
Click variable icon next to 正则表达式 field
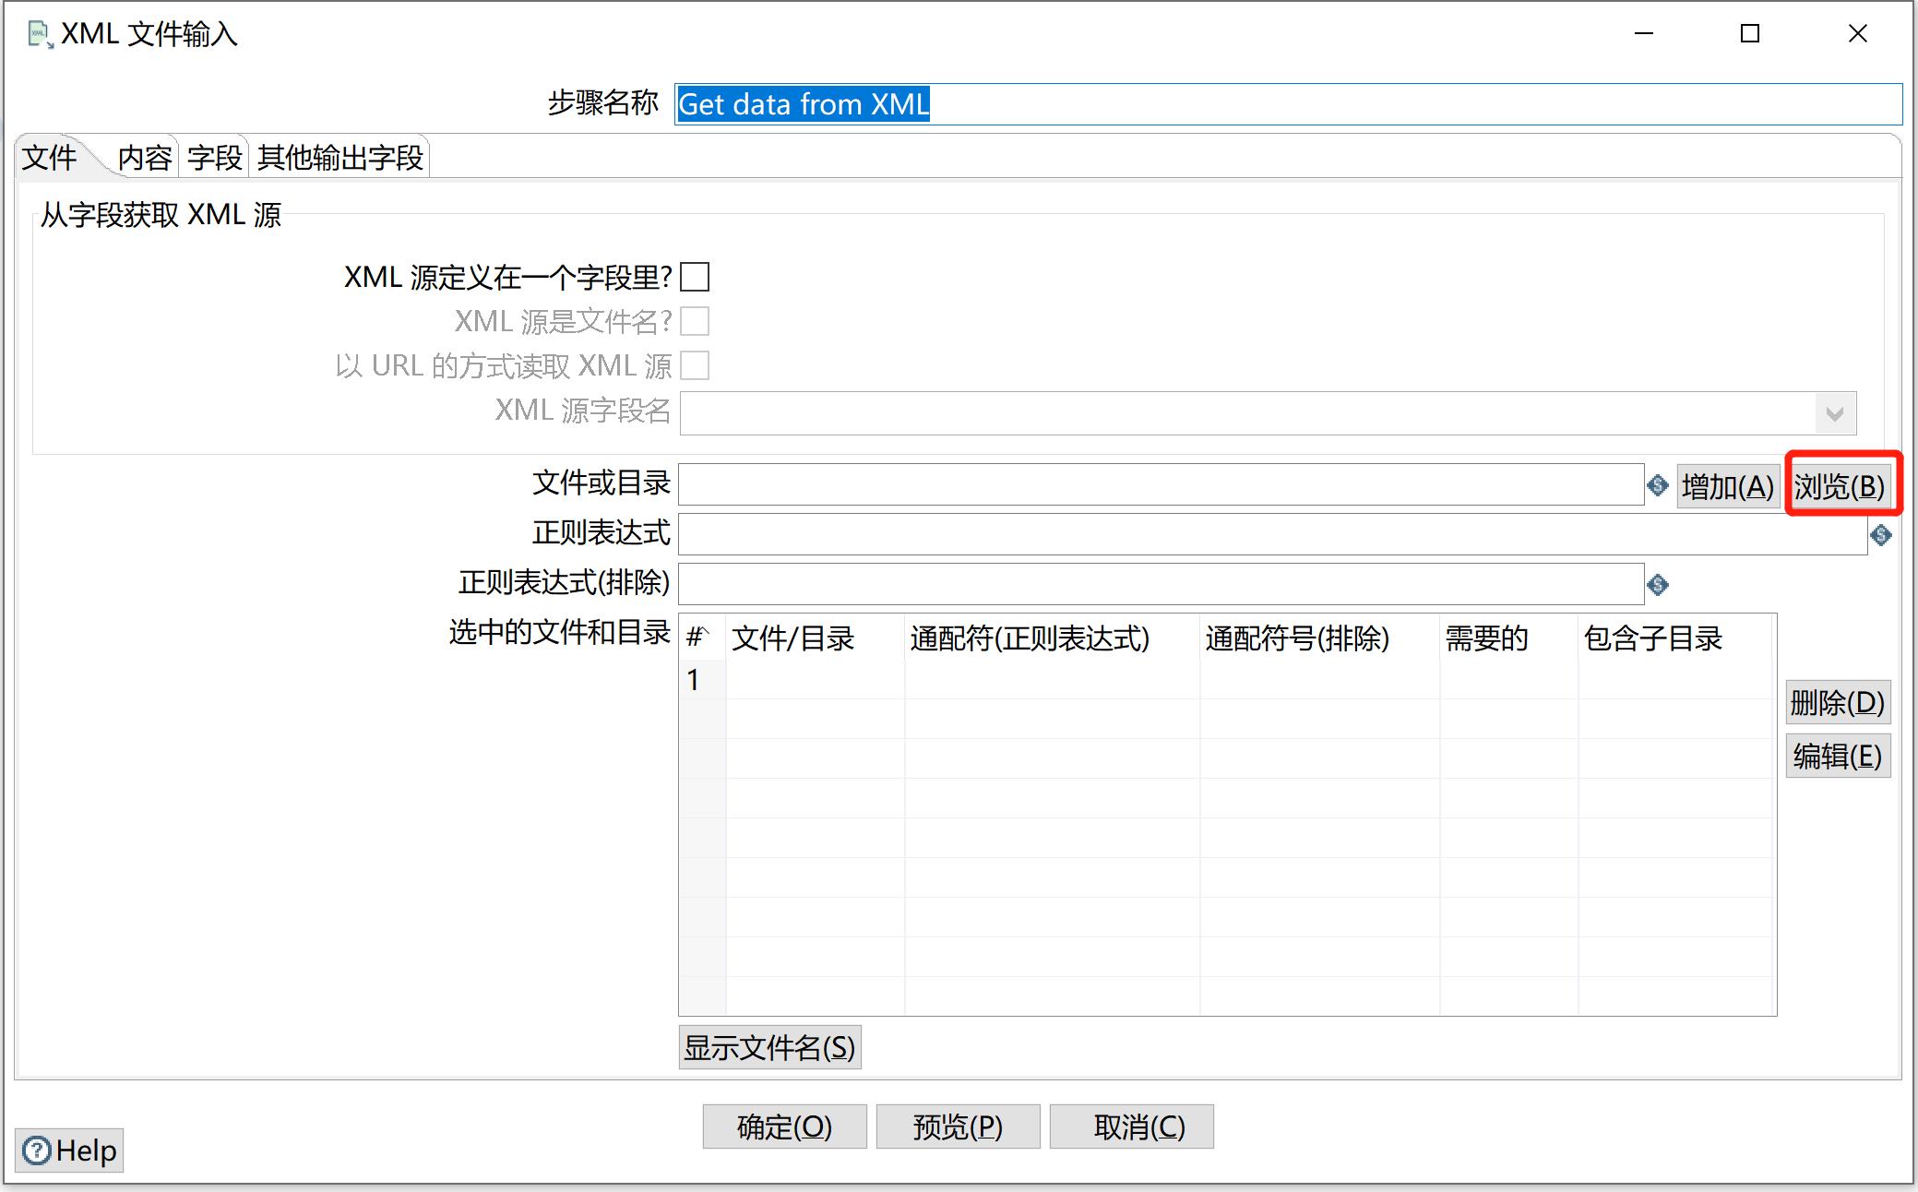click(1881, 535)
